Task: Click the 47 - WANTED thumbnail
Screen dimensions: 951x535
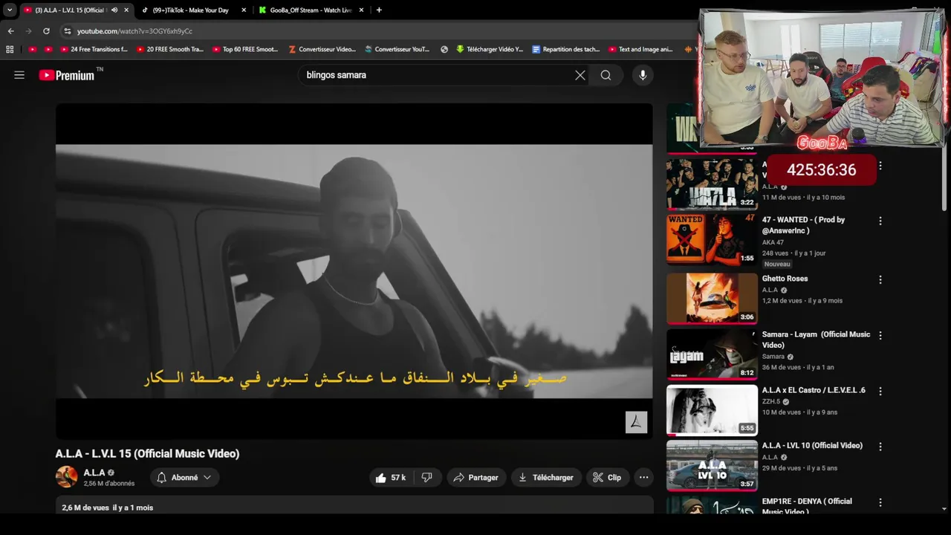Action: pos(712,239)
